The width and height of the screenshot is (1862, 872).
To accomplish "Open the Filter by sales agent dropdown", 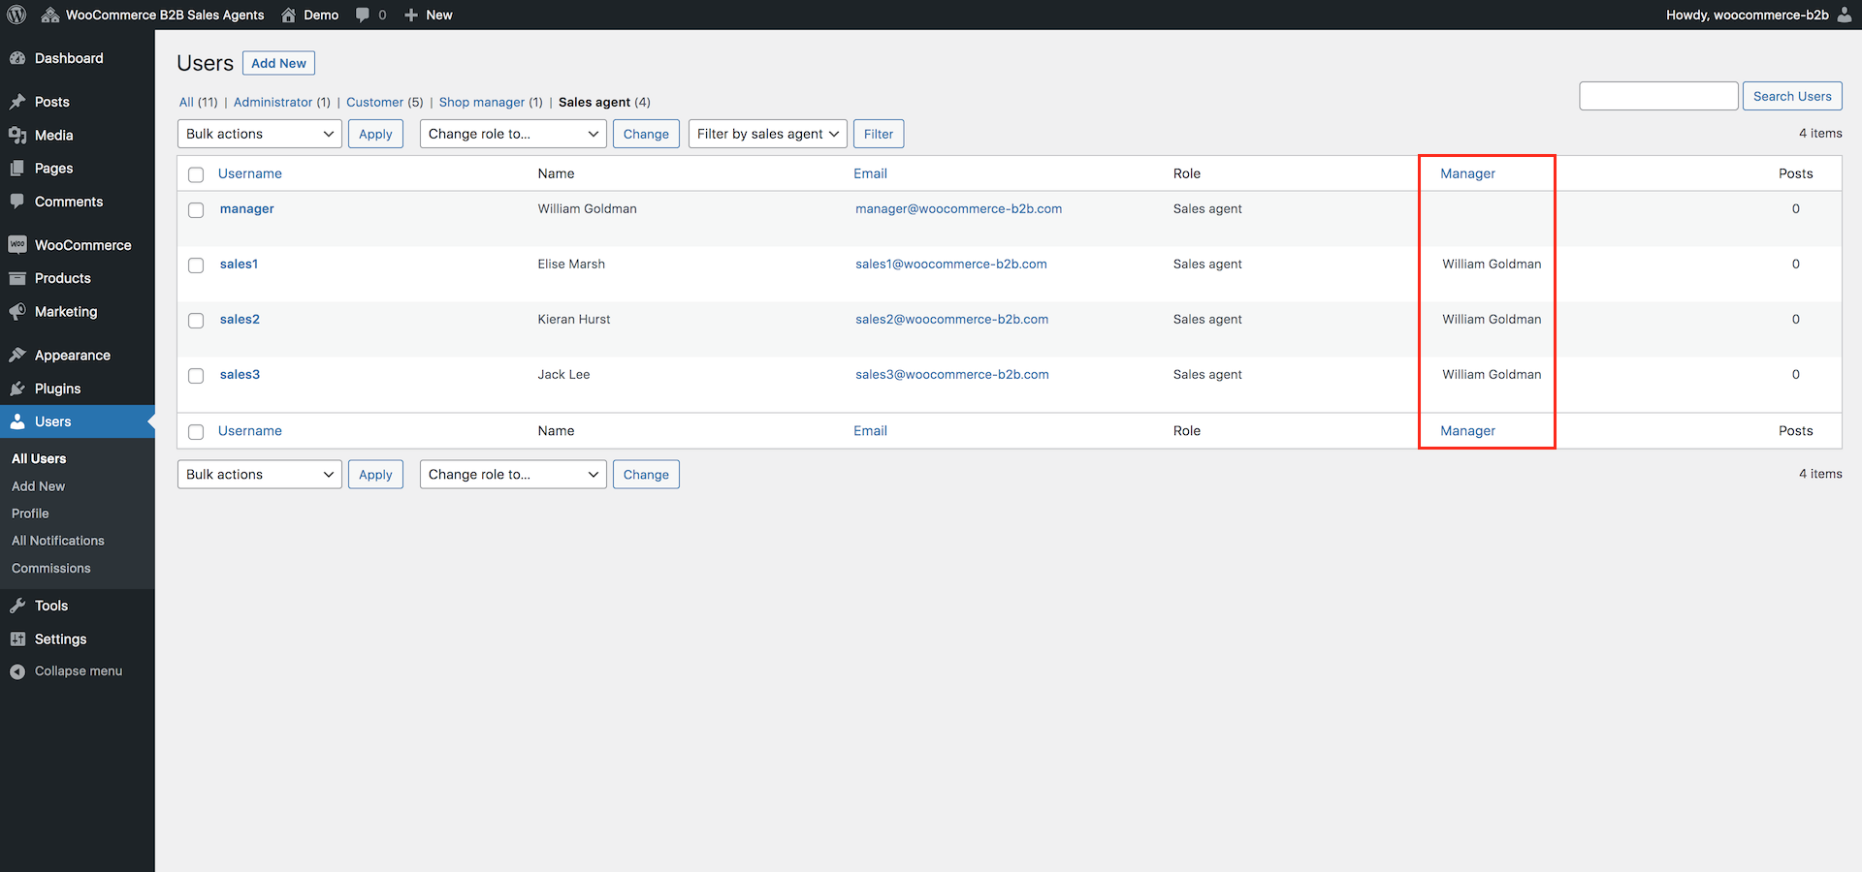I will click(767, 134).
